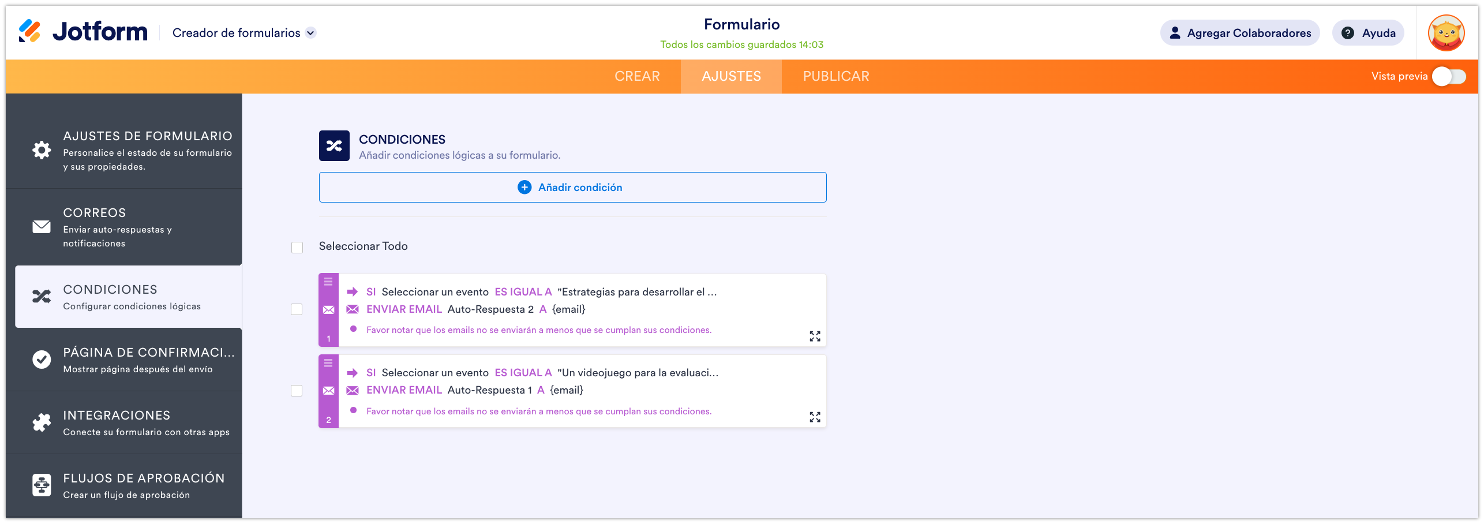Open the profile avatar in the top corner
1484x524 pixels.
point(1446,32)
